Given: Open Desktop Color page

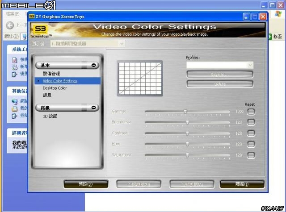Looking at the screenshot, I should (55, 88).
